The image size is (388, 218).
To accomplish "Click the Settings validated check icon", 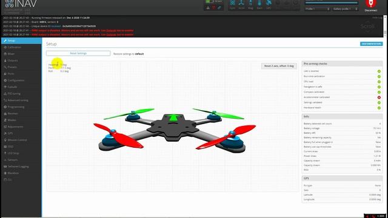I will 379,102.
